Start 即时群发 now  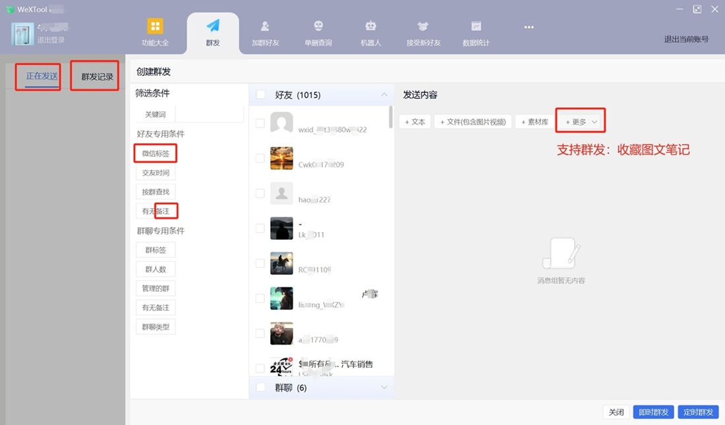(654, 412)
